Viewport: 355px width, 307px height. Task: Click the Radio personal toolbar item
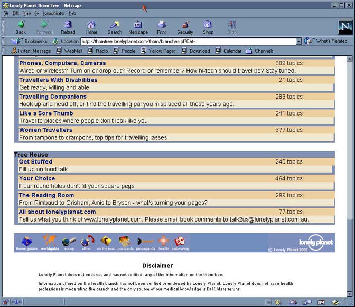click(98, 51)
